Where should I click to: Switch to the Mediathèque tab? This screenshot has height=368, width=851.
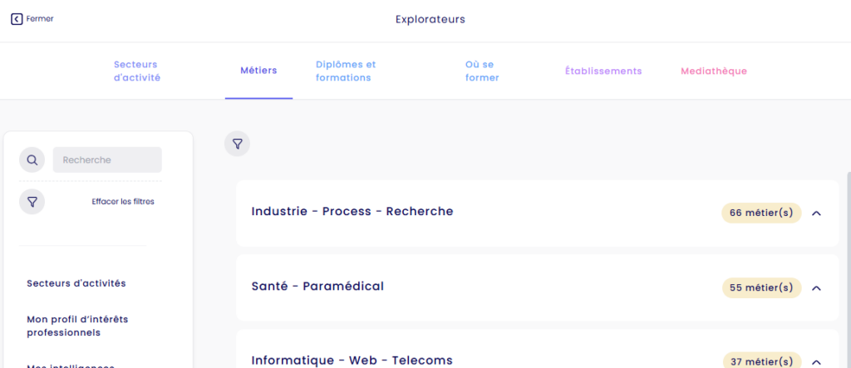point(714,71)
